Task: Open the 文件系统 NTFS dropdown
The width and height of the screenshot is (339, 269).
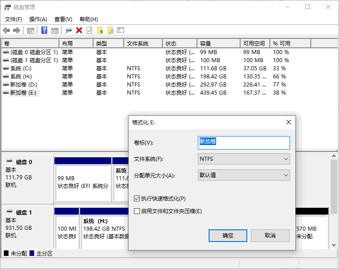Action: coord(244,159)
